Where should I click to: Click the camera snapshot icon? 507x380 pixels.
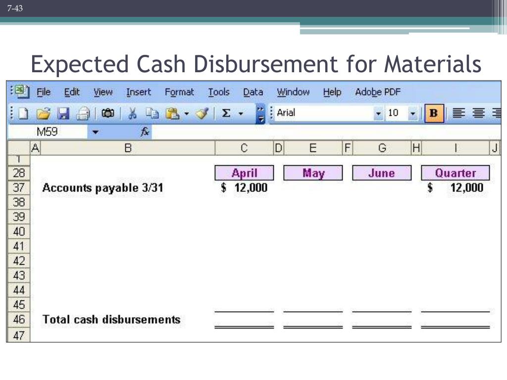tap(107, 113)
